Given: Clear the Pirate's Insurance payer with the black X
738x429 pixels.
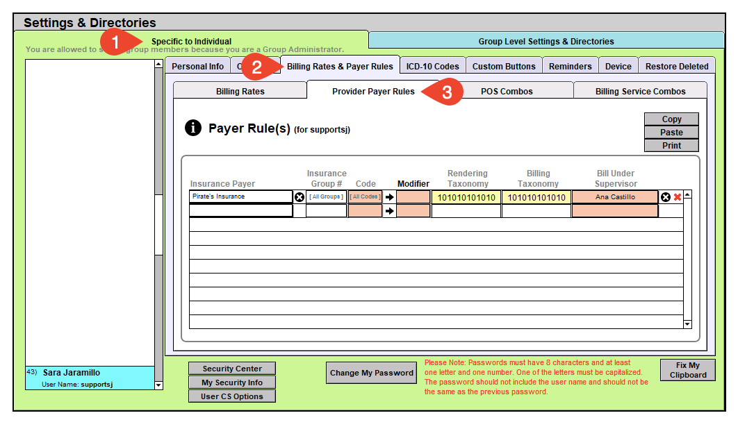Looking at the screenshot, I should point(300,197).
